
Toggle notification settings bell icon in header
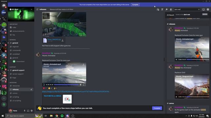(x=162, y=10)
